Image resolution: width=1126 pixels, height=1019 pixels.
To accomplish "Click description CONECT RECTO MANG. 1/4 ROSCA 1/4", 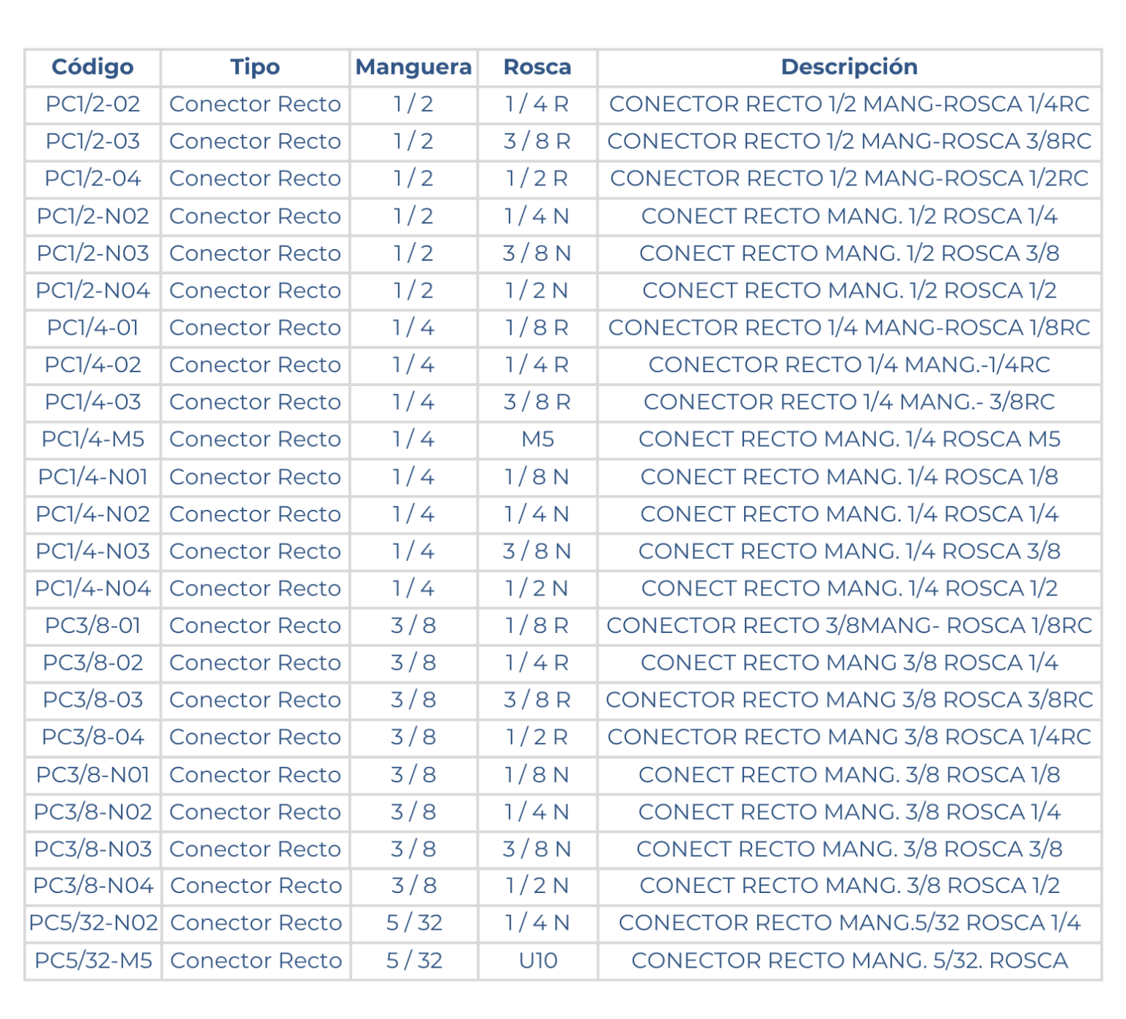I will 849,514.
